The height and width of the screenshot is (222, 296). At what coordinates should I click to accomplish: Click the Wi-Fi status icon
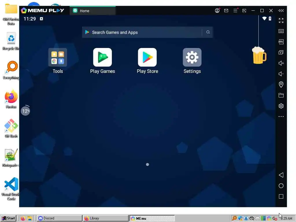coord(264,18)
